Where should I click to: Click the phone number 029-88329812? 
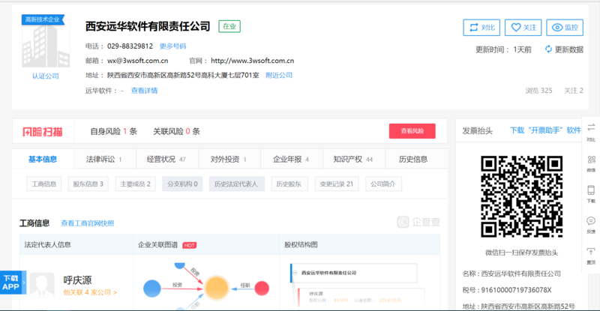(x=130, y=46)
